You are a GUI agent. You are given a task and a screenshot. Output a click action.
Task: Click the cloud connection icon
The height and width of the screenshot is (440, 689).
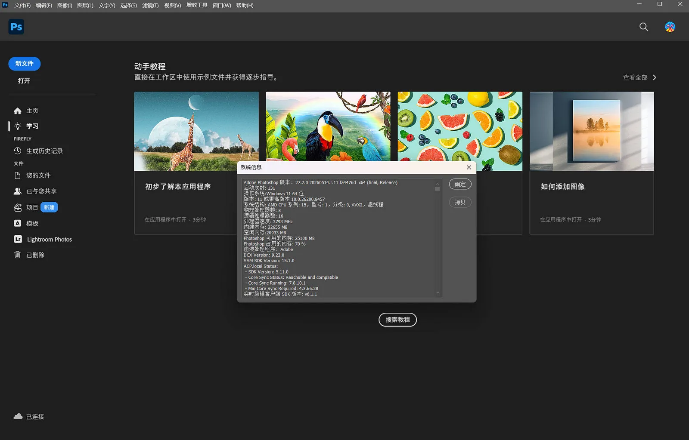click(18, 416)
